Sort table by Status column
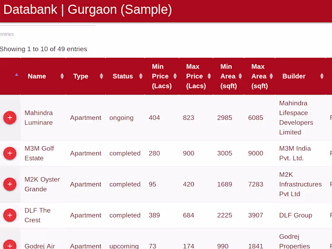This screenshot has height=249, width=332. tap(125, 76)
